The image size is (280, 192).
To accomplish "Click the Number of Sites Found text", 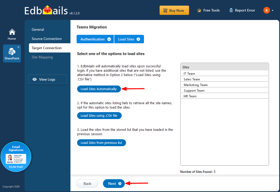I will (198, 172).
